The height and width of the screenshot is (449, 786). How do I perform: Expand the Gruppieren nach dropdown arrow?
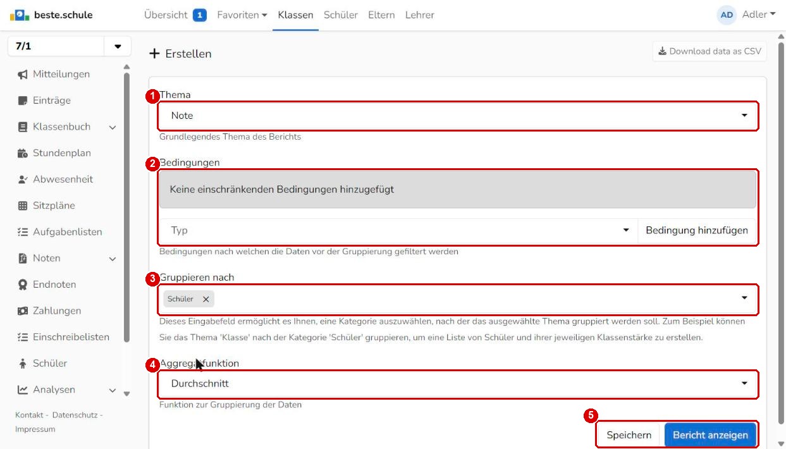pyautogui.click(x=744, y=297)
